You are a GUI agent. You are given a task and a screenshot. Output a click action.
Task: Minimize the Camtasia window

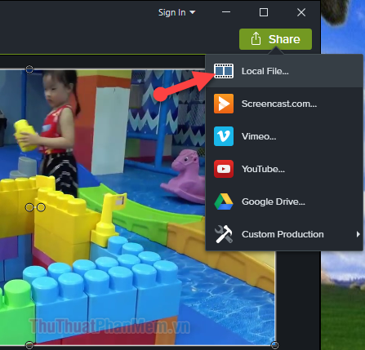click(x=226, y=12)
